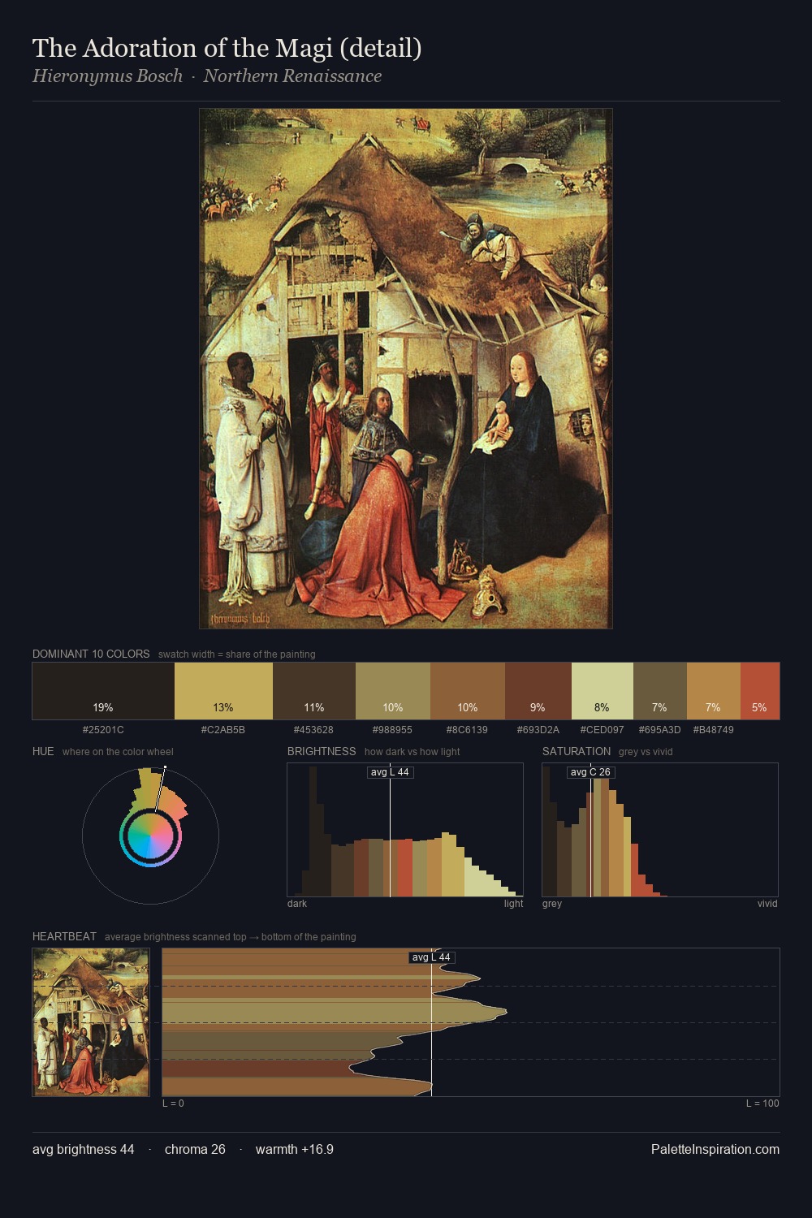Click the L = 100 axis label
Image resolution: width=812 pixels, height=1218 pixels.
tap(762, 1104)
